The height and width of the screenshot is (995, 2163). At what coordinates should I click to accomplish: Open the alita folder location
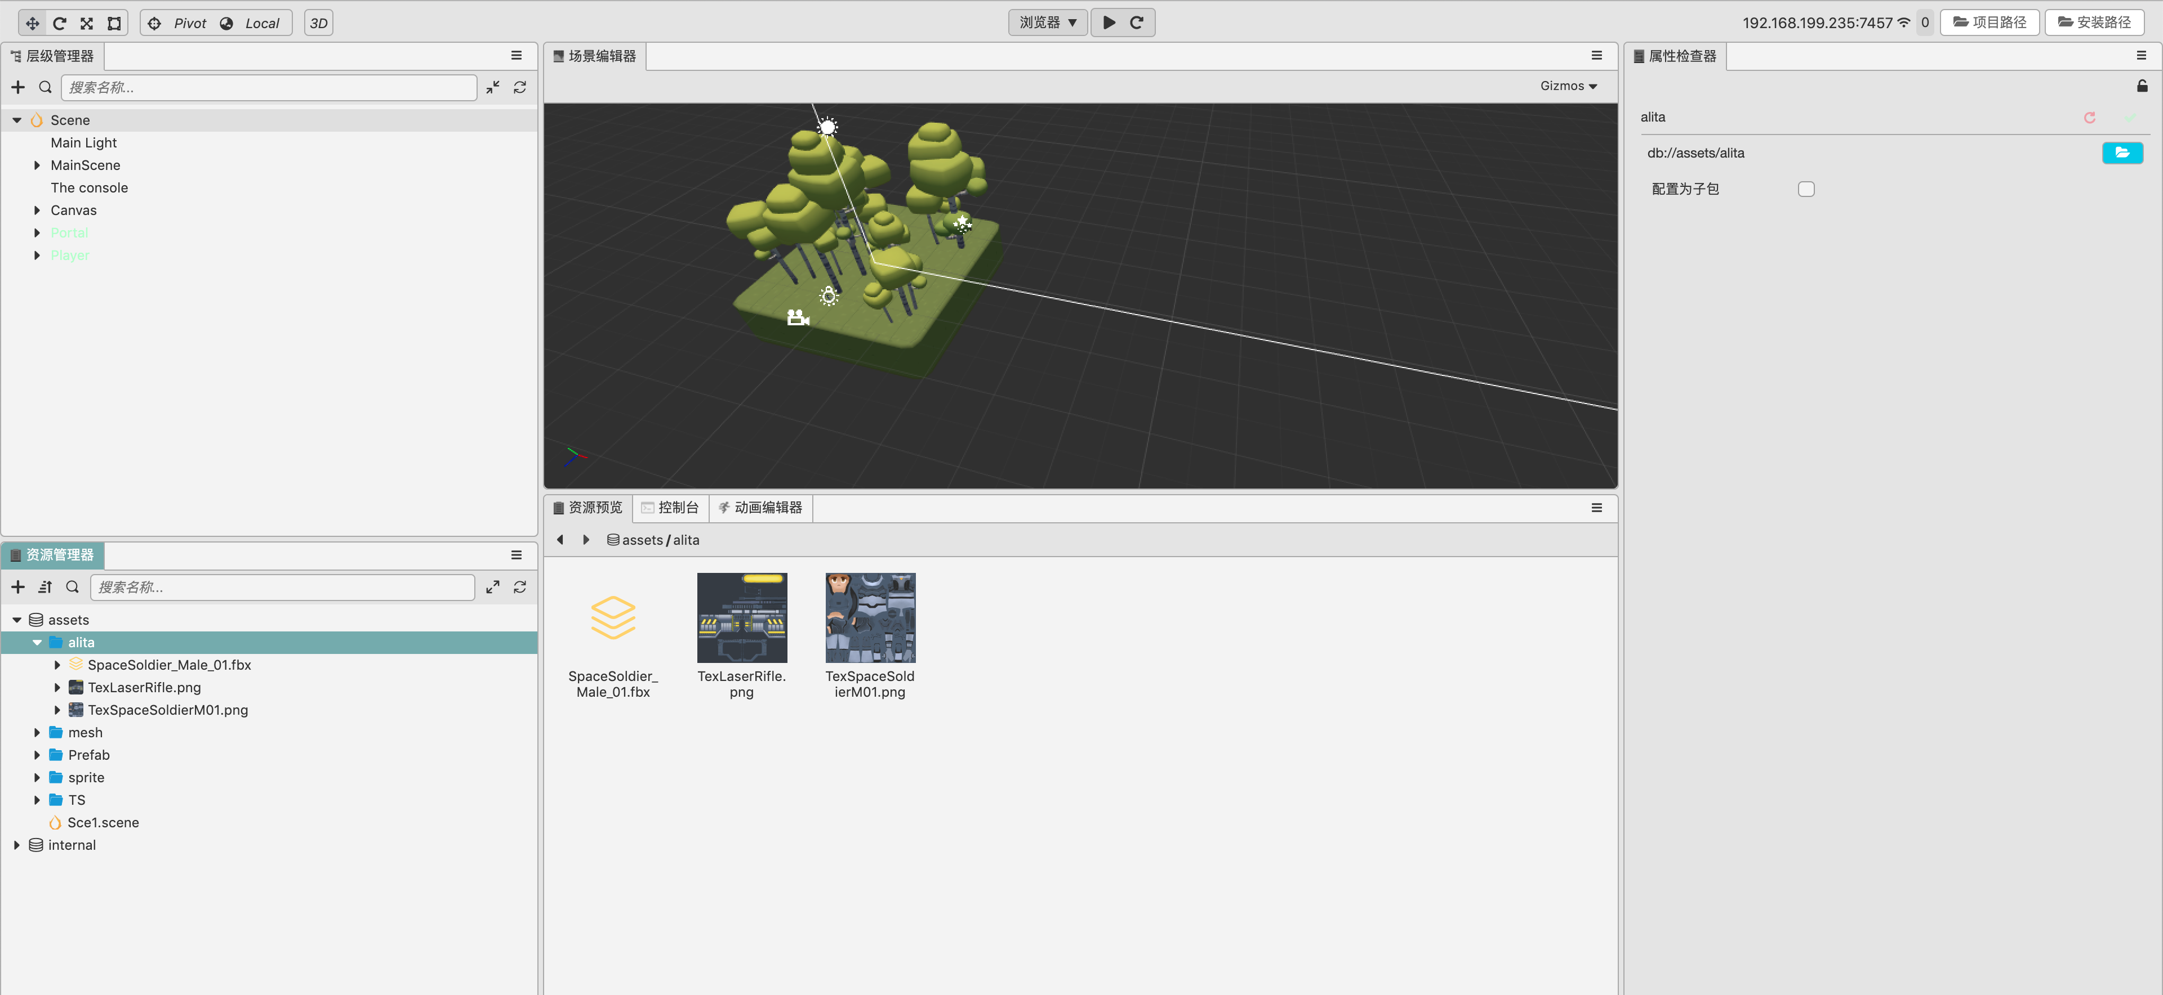click(x=2122, y=153)
